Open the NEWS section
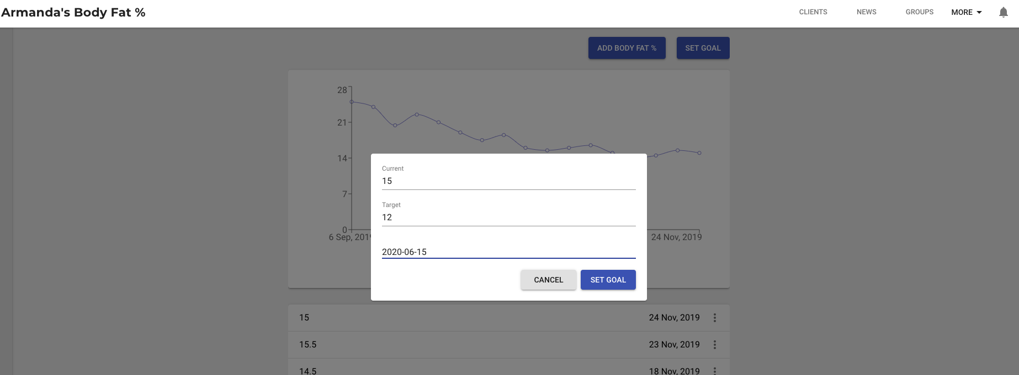This screenshot has width=1019, height=375. [x=867, y=12]
